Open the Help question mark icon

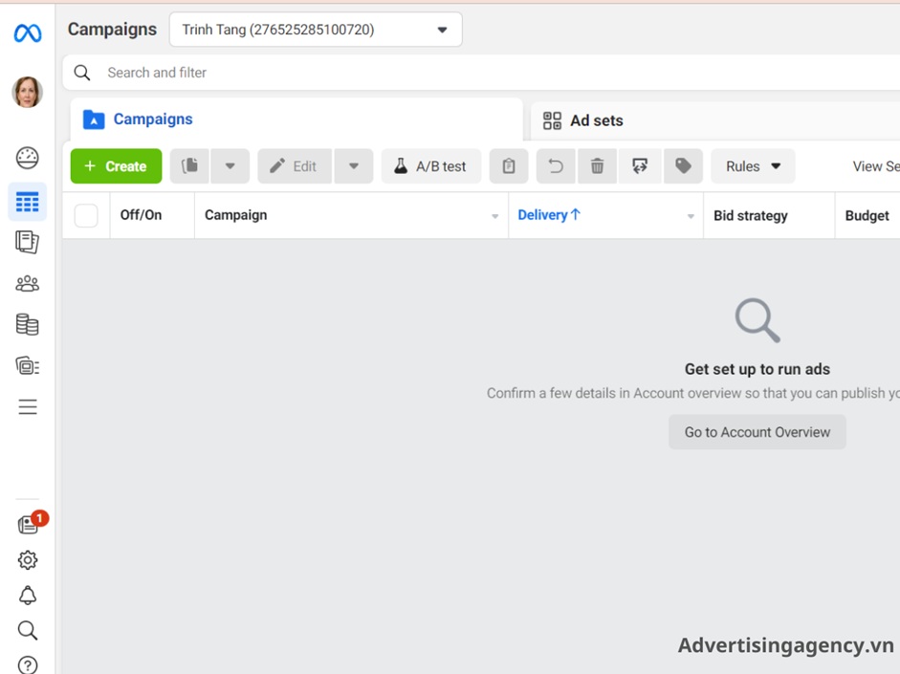click(27, 665)
